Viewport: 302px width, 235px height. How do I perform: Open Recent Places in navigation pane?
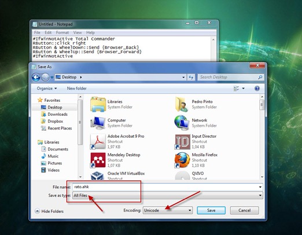[56, 128]
